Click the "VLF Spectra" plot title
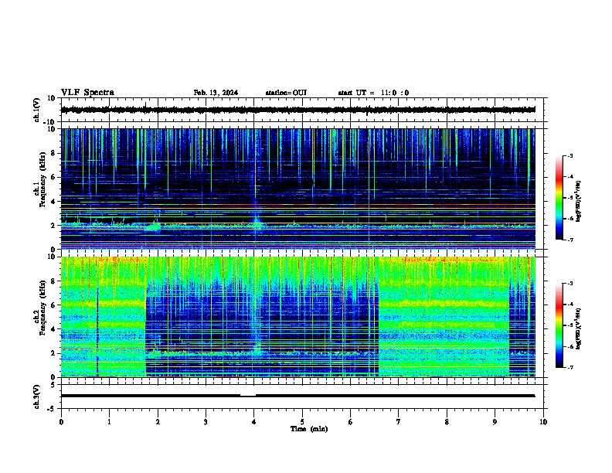 click(87, 92)
